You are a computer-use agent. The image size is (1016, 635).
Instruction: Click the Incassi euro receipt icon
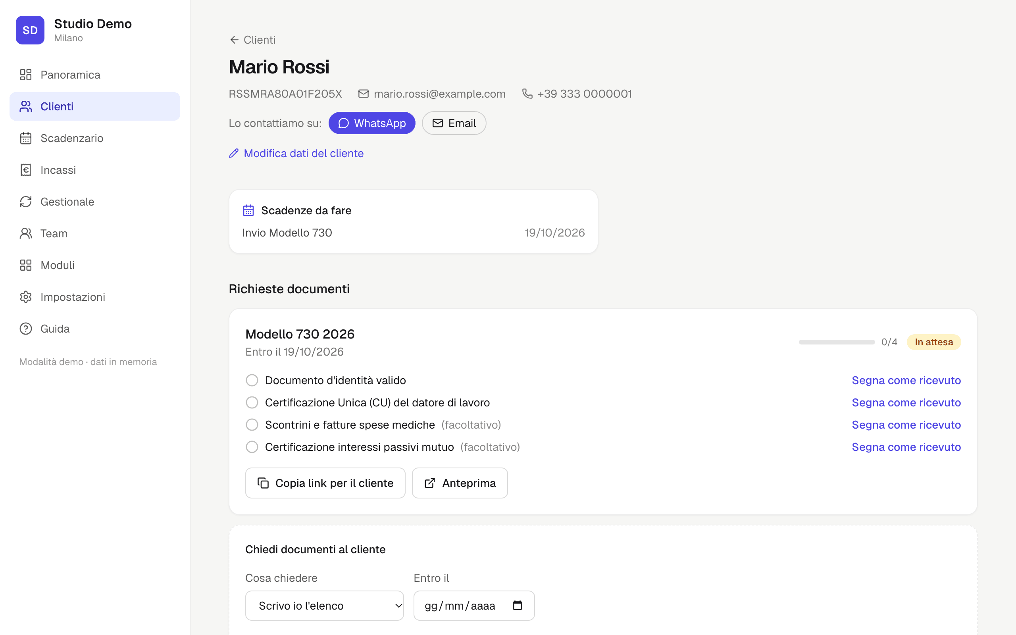coord(26,170)
